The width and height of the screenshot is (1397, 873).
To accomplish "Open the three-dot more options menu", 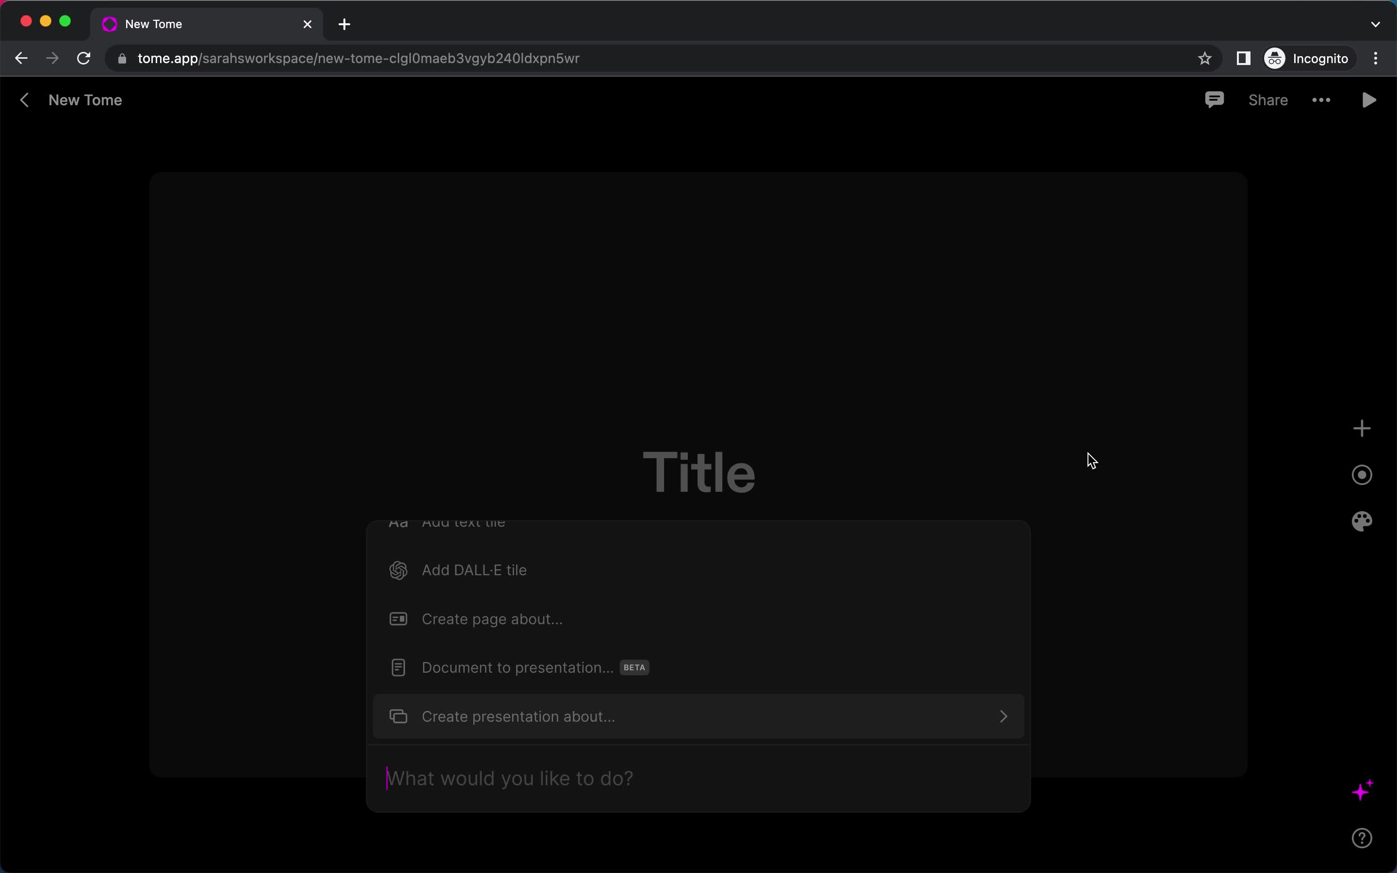I will coord(1321,100).
